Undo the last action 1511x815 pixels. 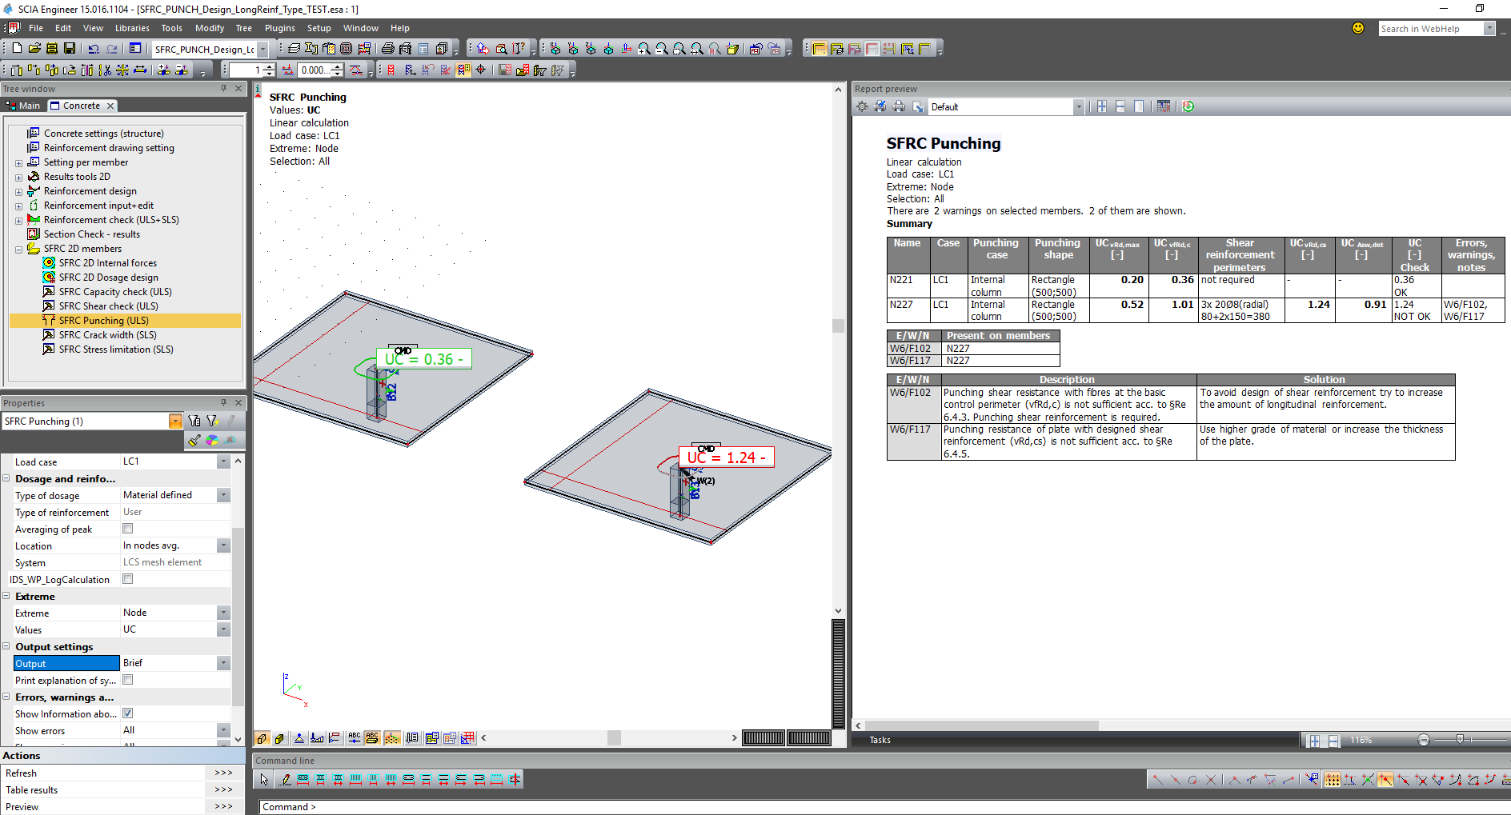click(94, 49)
